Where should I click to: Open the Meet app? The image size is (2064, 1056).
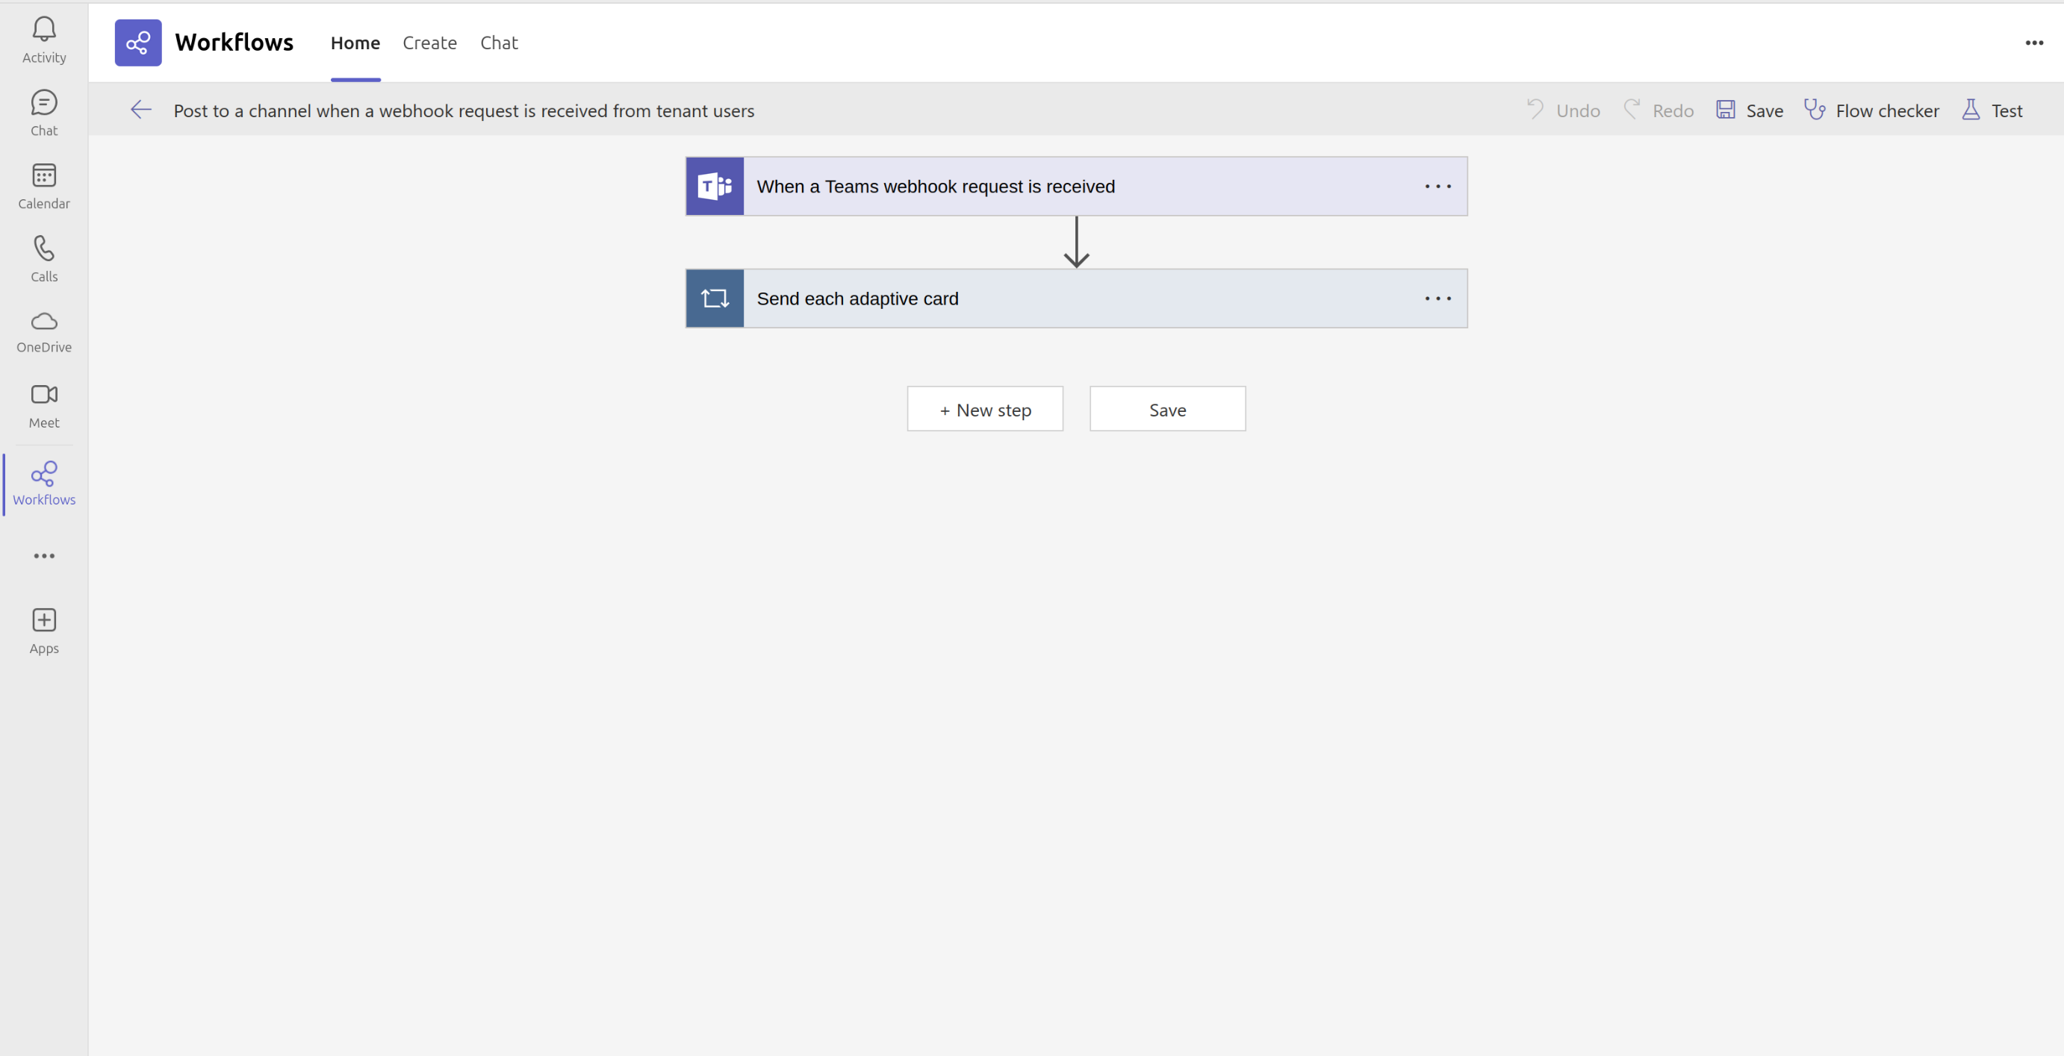[x=44, y=404]
